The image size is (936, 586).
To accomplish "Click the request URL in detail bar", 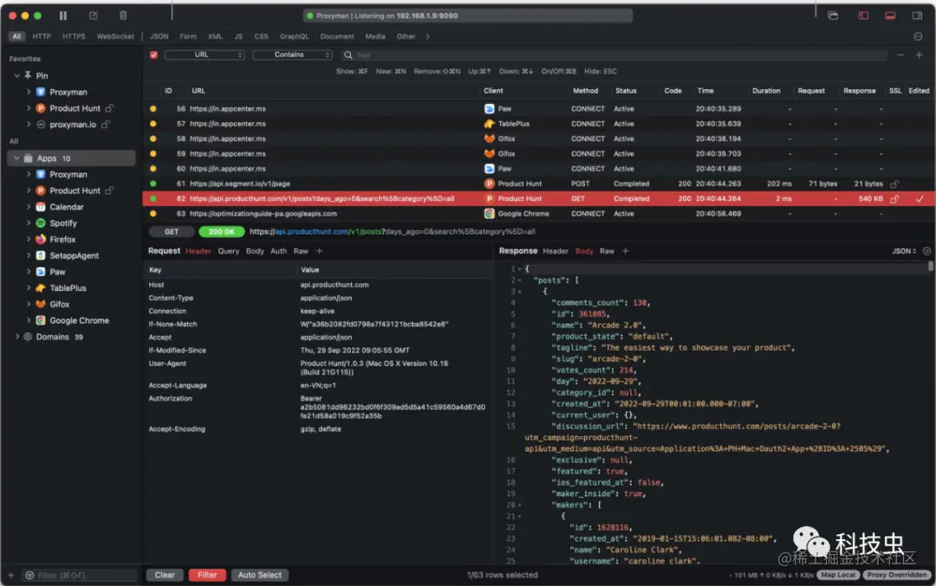I will (393, 232).
